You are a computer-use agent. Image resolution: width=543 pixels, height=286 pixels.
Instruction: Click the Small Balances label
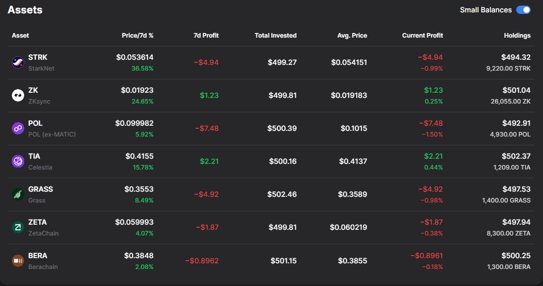[x=486, y=10]
